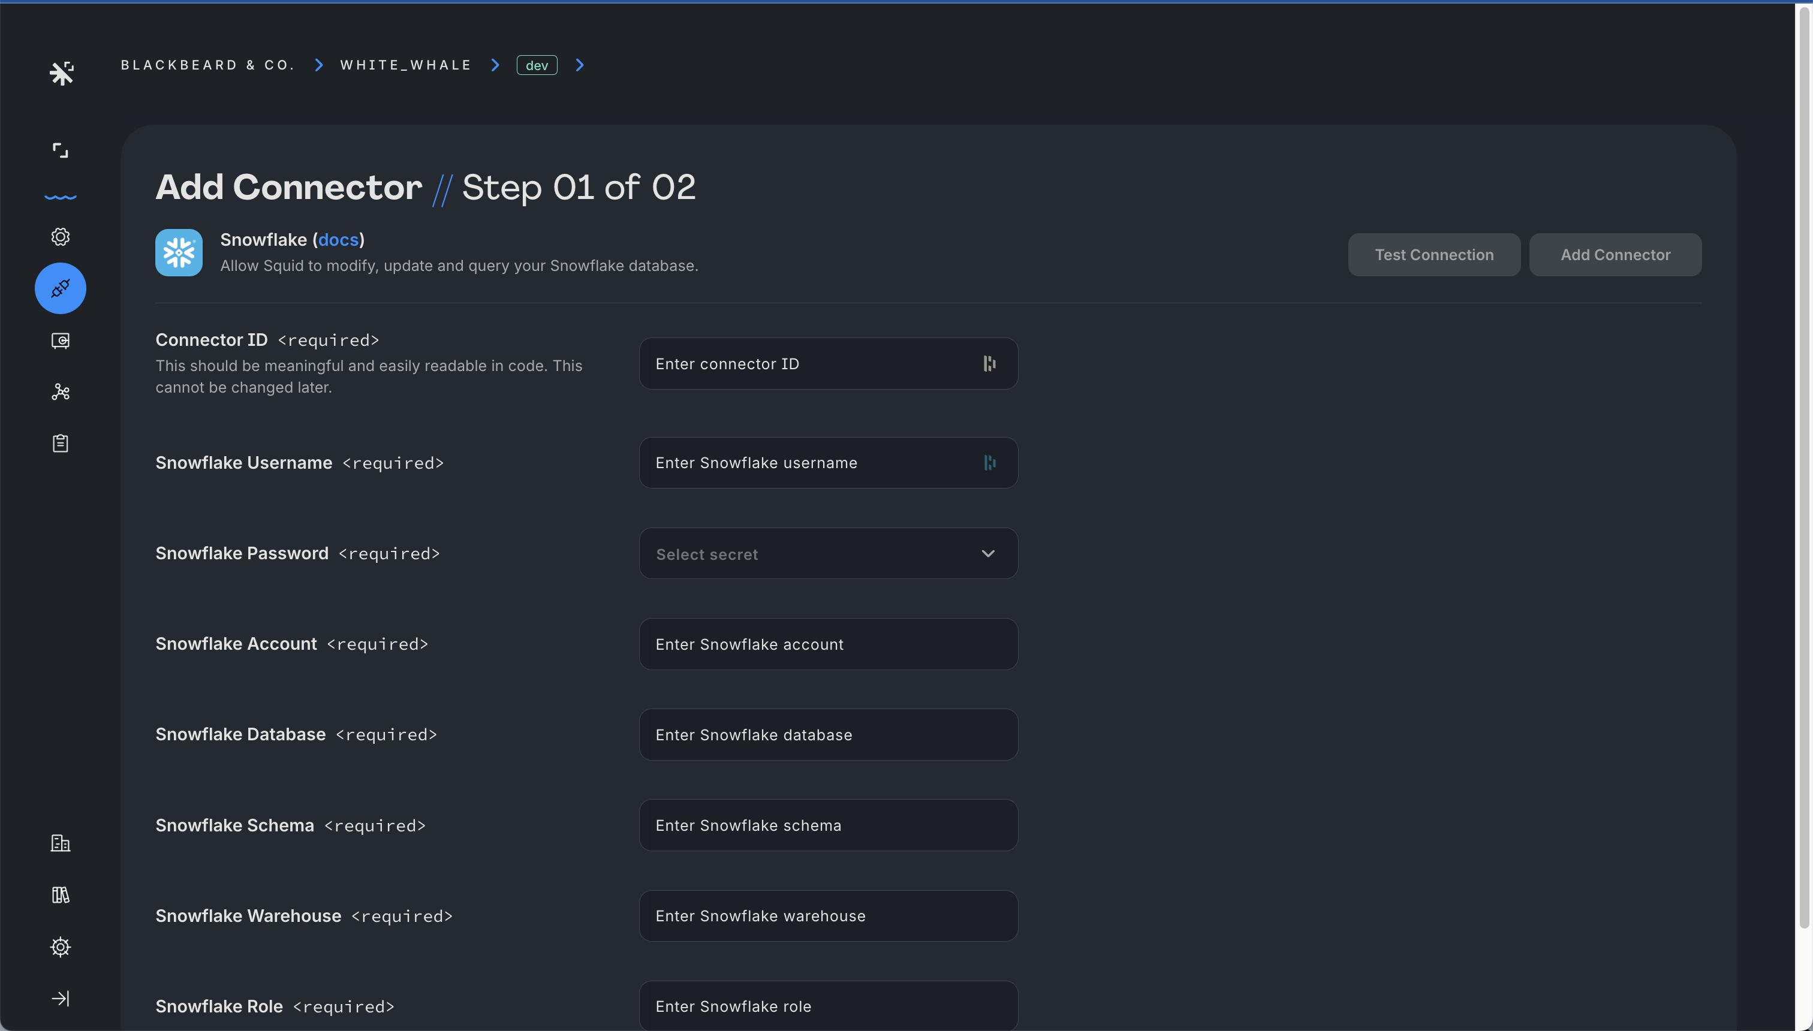Screen dimensions: 1813x1031
Task: Open the expand-frame icon in sidebar
Action: pyautogui.click(x=60, y=150)
